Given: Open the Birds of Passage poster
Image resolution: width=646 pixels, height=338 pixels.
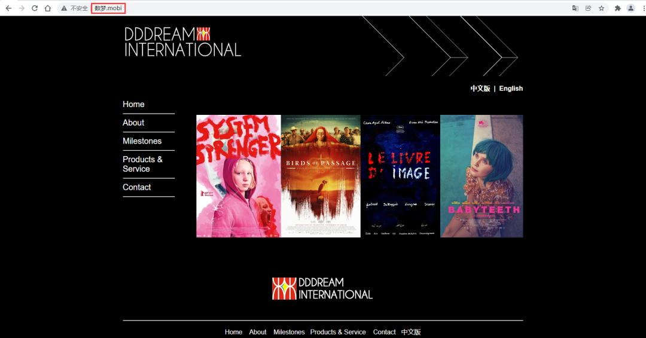Looking at the screenshot, I should click(321, 176).
